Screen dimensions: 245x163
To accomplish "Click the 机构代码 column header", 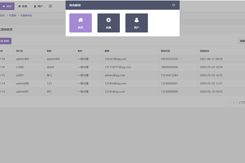I will [165, 51].
